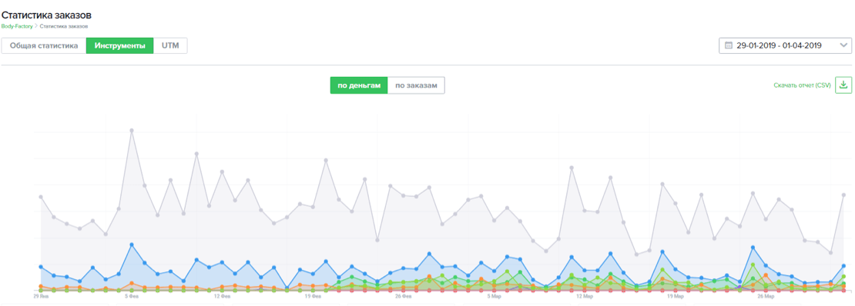Open the 29-01-2019 - 01-04-2019 date picker
The height and width of the screenshot is (306, 855).
[785, 45]
